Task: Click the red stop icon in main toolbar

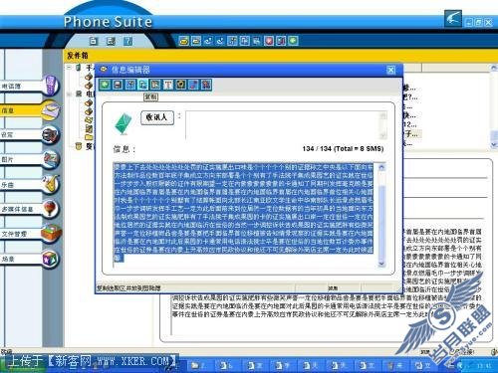Action: (x=269, y=41)
